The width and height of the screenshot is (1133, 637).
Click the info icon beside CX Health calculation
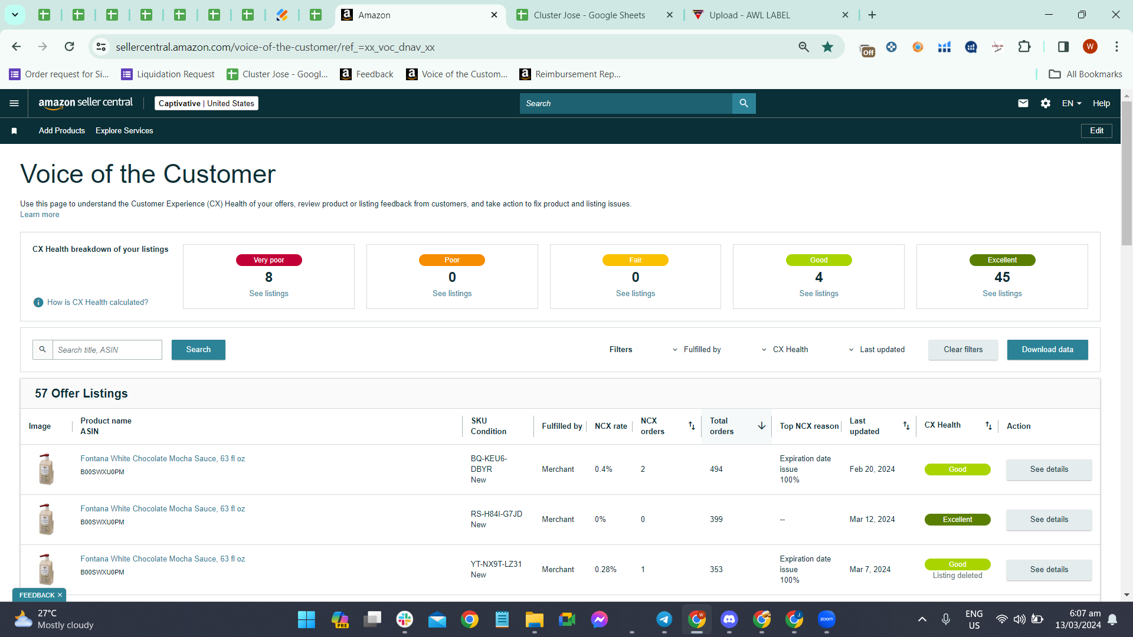[x=38, y=303]
